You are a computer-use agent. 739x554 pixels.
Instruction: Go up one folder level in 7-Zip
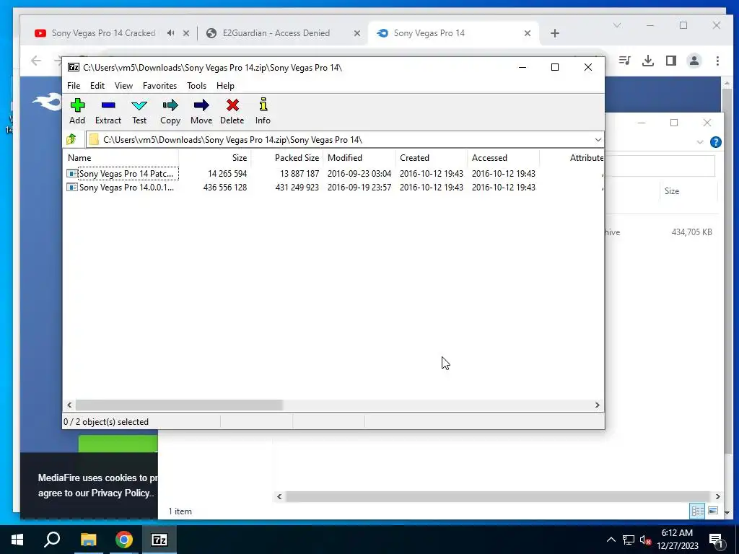[71, 139]
